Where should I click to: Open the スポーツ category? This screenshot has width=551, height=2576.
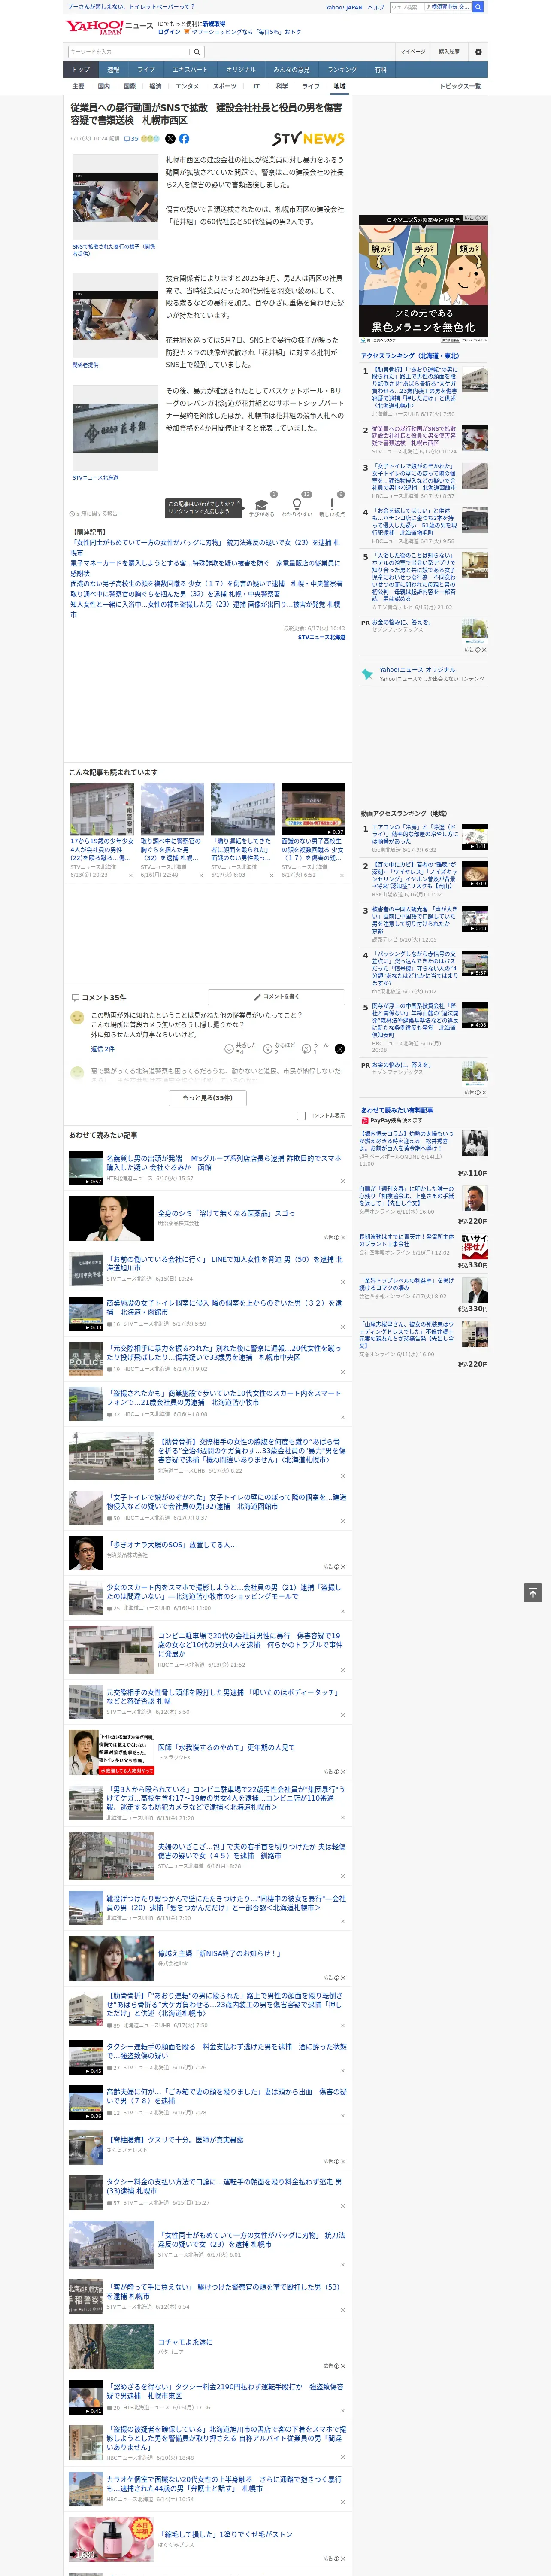coord(225,86)
